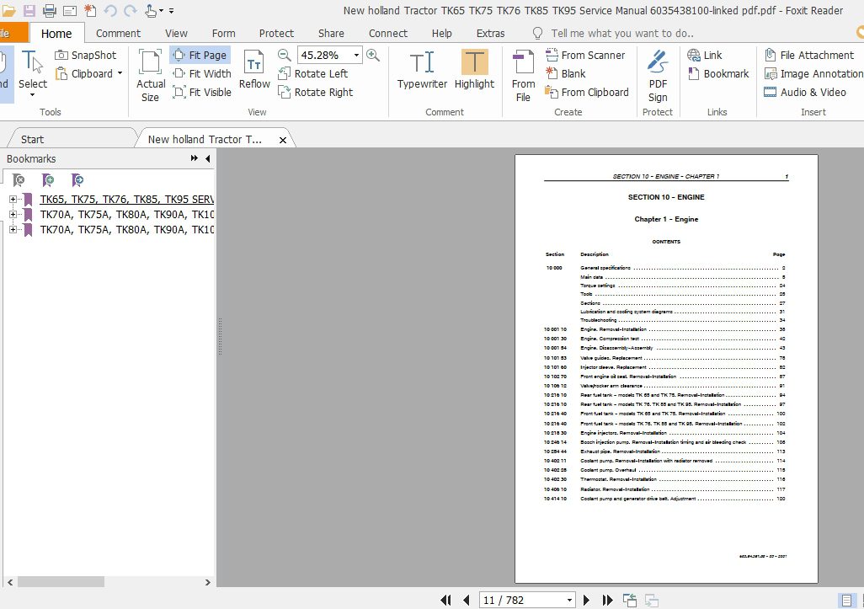Viewport: 864px width, 609px height.
Task: Rotate the page left
Action: point(313,73)
